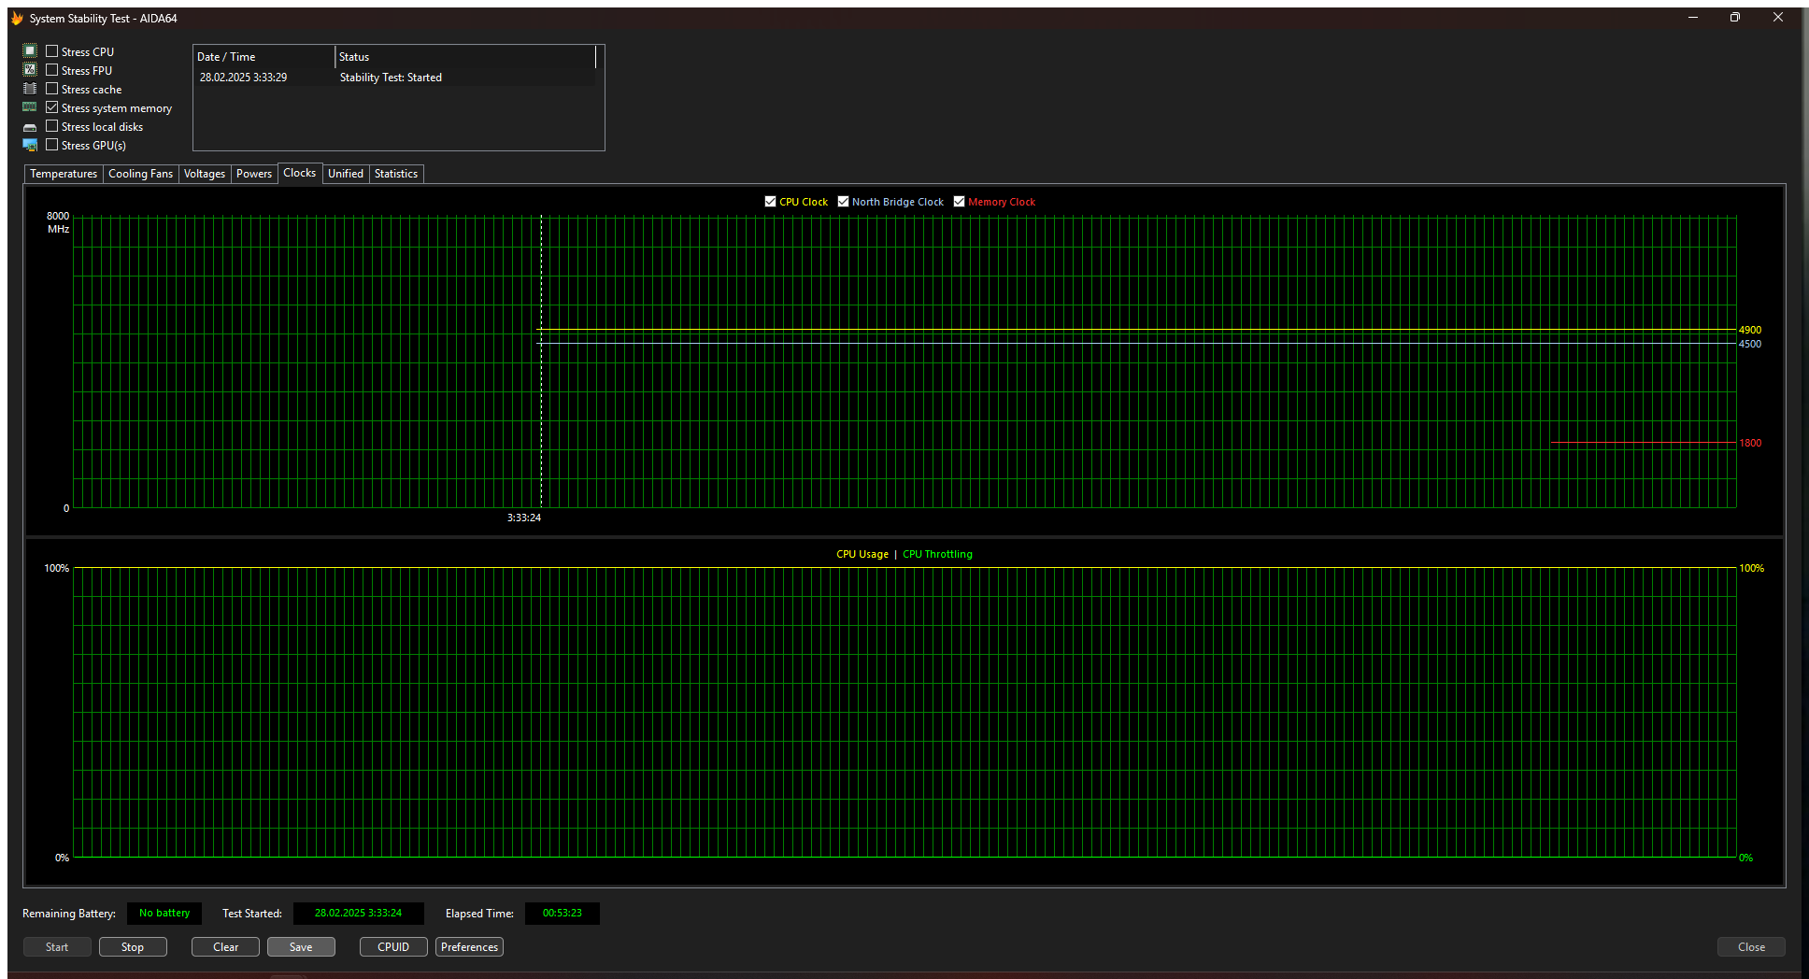Screen dimensions: 1809x979
Task: Switch to the Temperatures tab
Action: (x=64, y=174)
